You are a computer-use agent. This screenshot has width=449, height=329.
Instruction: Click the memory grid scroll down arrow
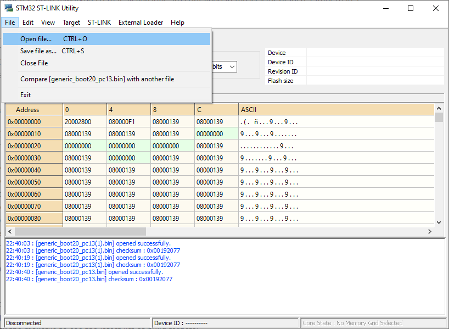(x=439, y=222)
